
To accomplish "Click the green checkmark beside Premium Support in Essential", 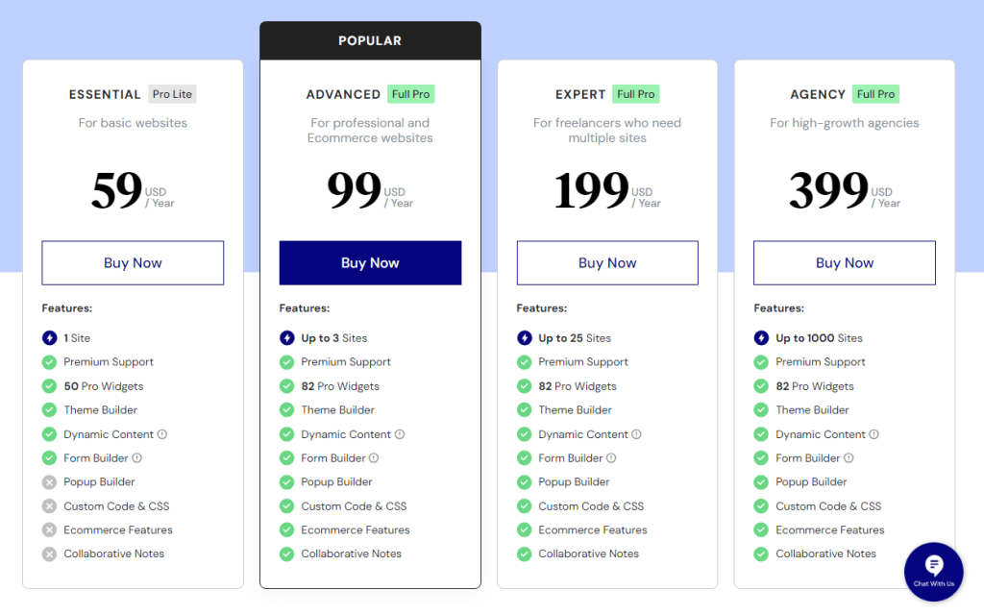I will click(x=49, y=361).
